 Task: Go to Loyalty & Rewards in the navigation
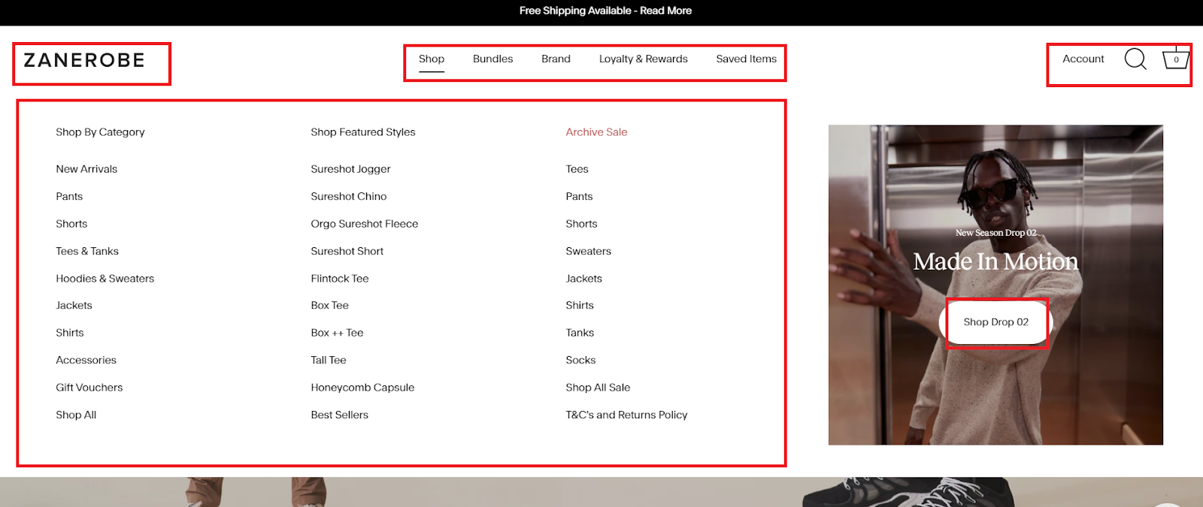644,59
